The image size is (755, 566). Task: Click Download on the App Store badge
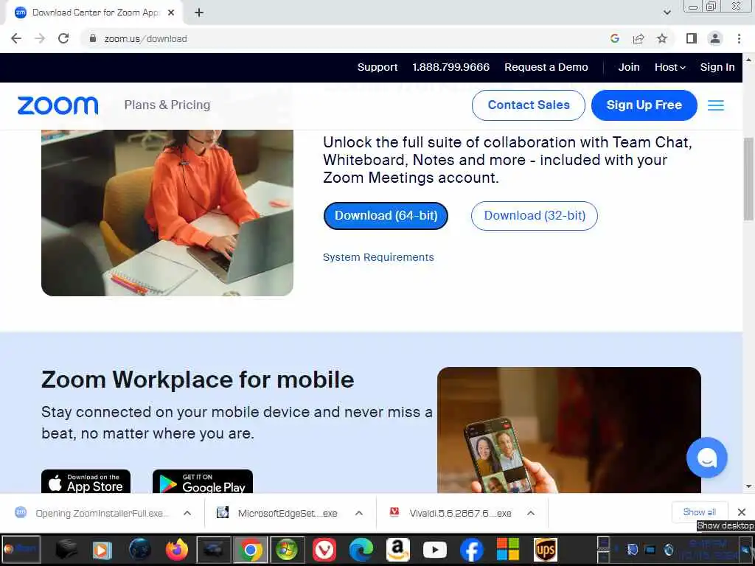click(x=86, y=481)
